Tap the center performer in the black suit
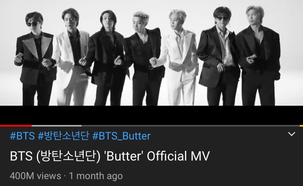 143,58
